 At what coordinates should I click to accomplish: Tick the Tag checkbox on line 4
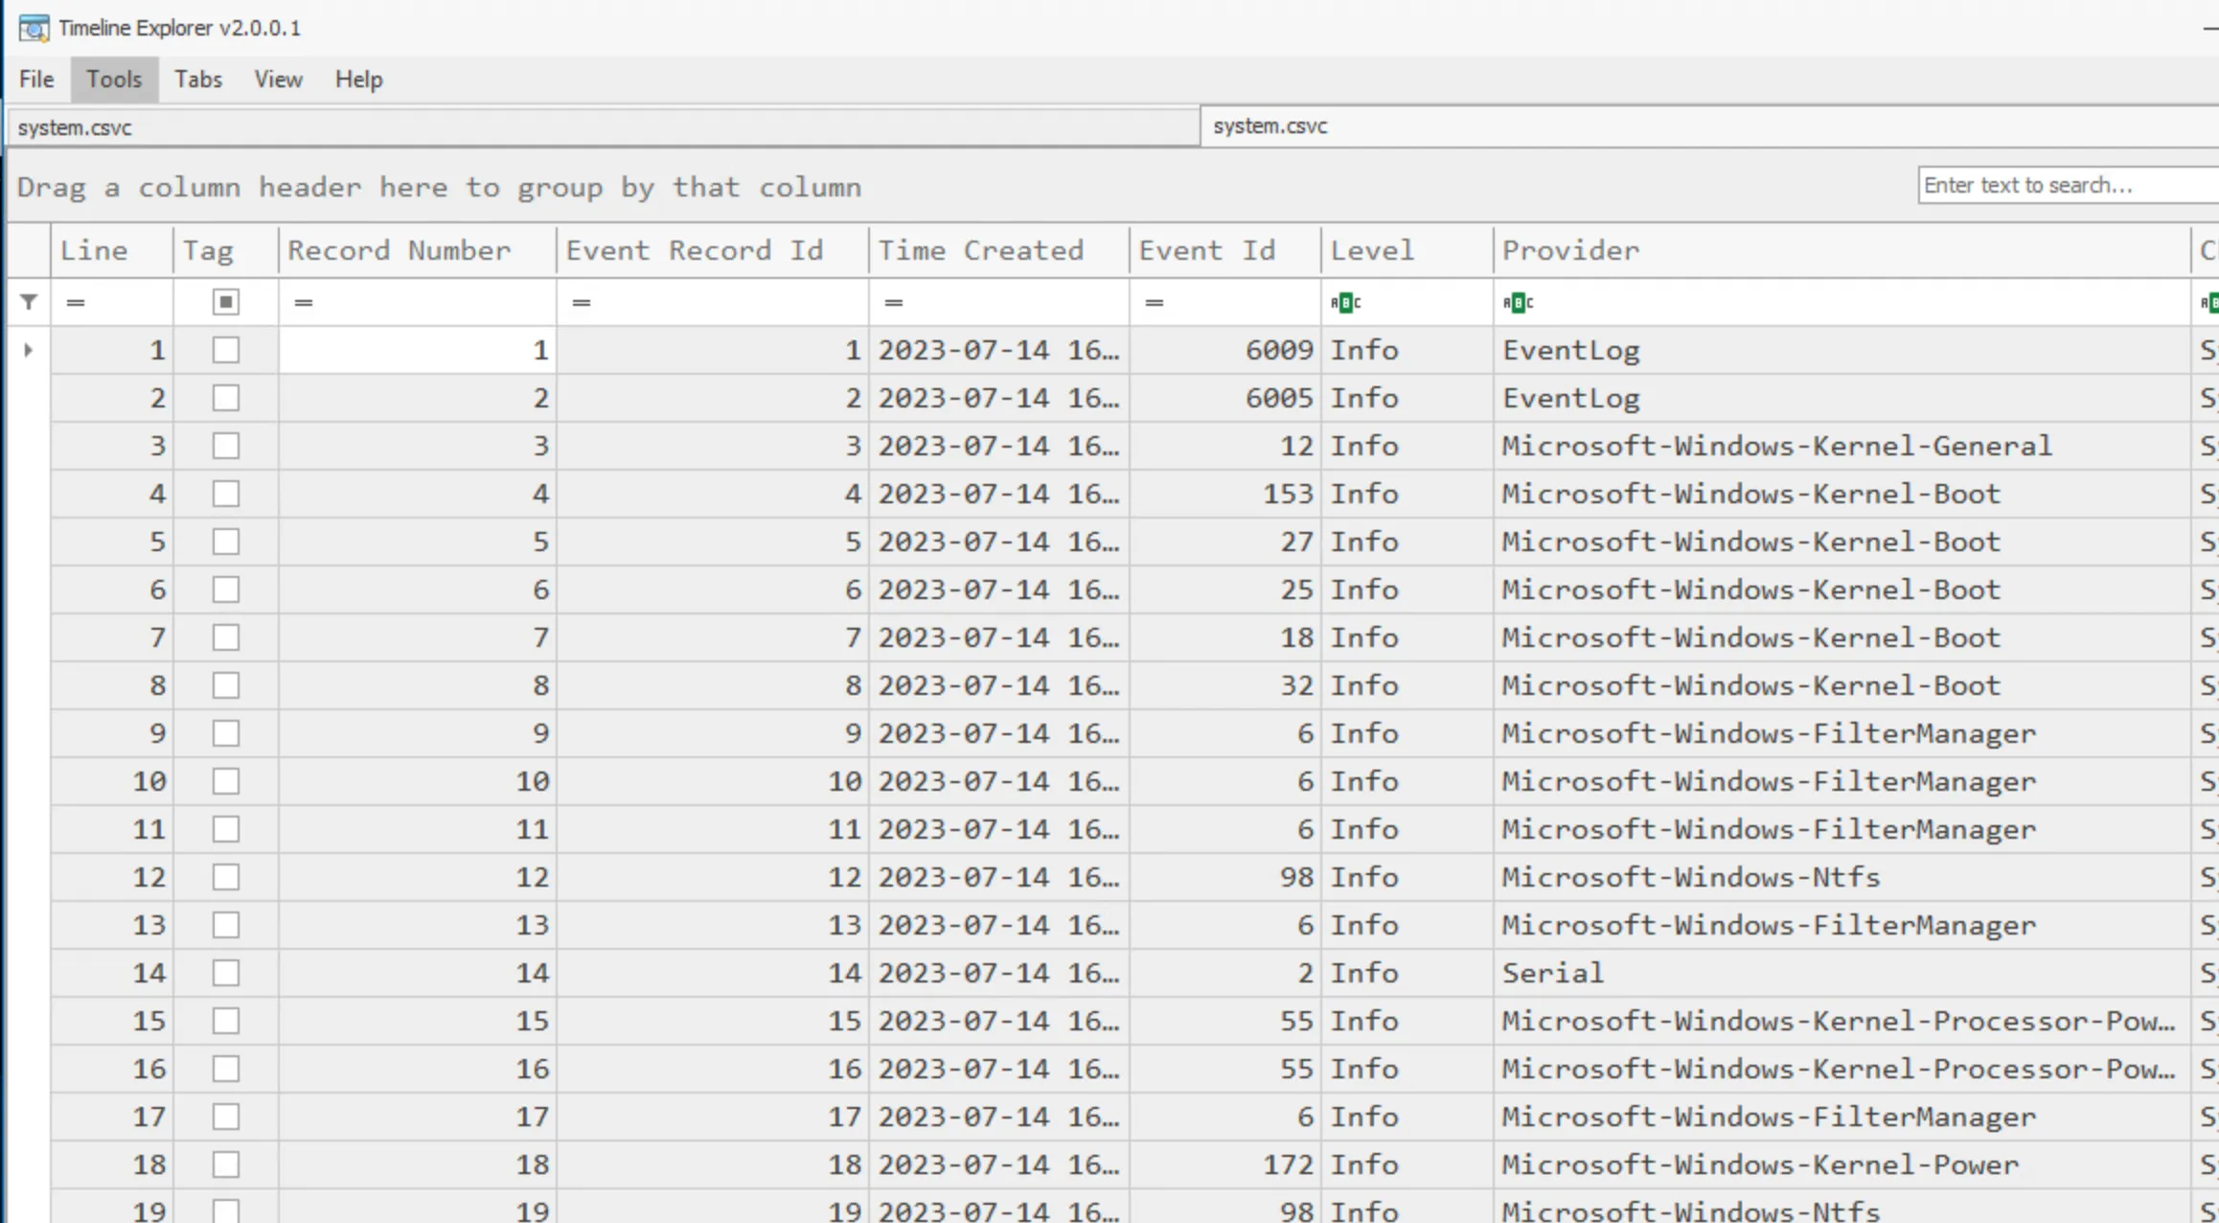(x=226, y=494)
